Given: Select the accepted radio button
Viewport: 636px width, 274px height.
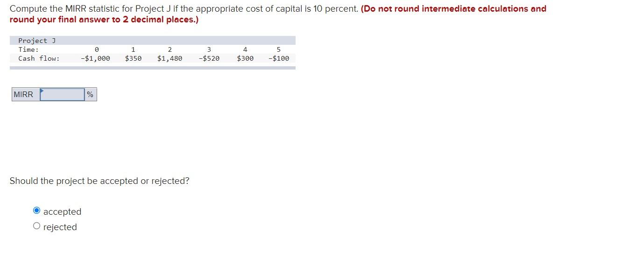Looking at the screenshot, I should coord(36,210).
